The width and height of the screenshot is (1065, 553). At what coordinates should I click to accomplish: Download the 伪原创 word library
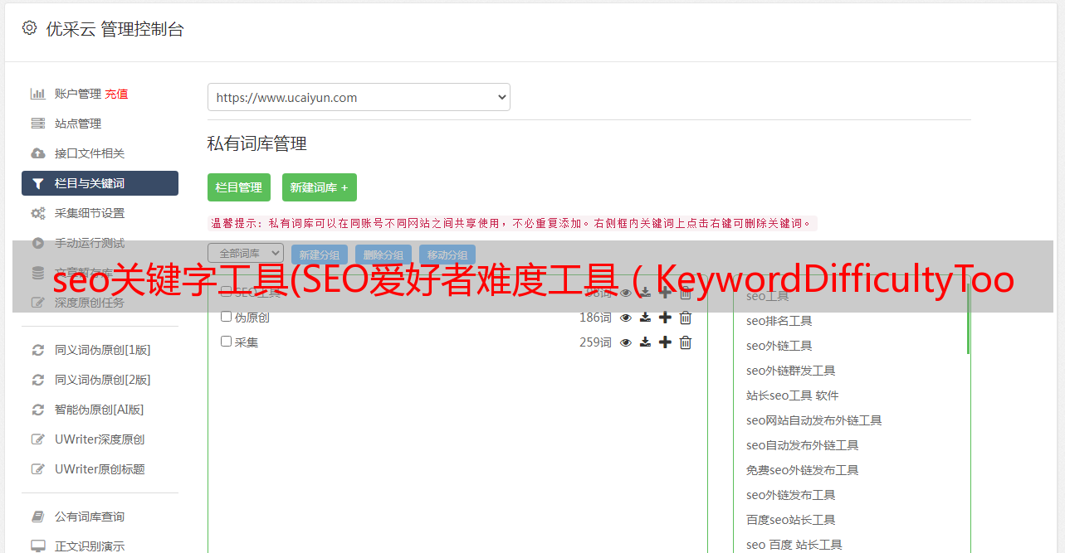tap(645, 318)
